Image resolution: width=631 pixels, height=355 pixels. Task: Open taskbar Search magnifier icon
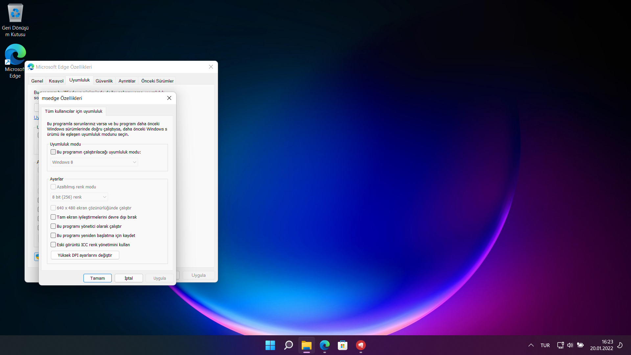(x=288, y=345)
